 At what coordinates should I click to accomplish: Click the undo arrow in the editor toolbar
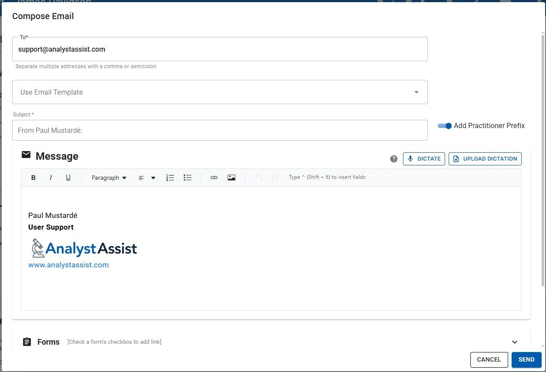pos(258,178)
